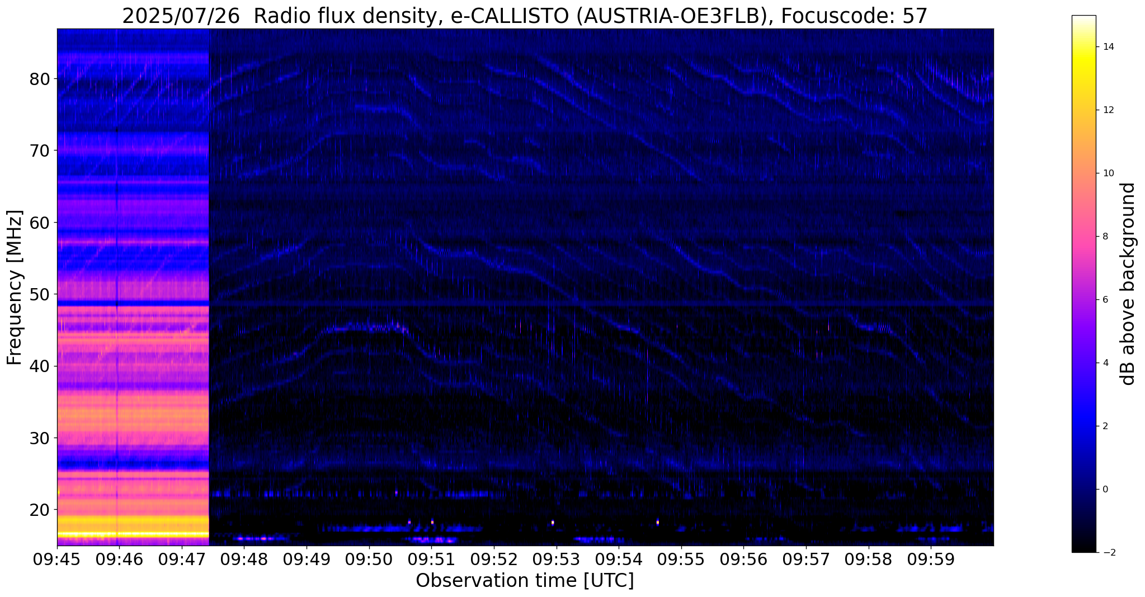Click the 30 MHz frequency tick label
The height and width of the screenshot is (597, 1145).
[x=40, y=438]
